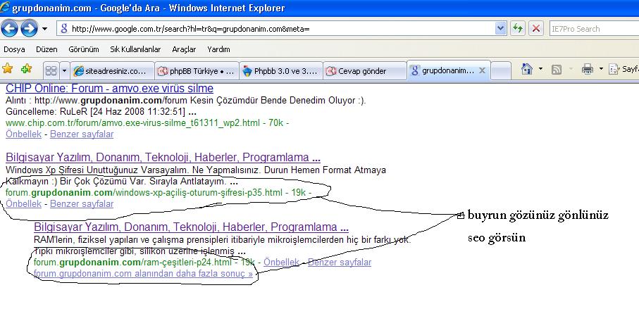The image size is (639, 309).
Task: Expand the address bar URL dropdown
Action: [x=500, y=28]
